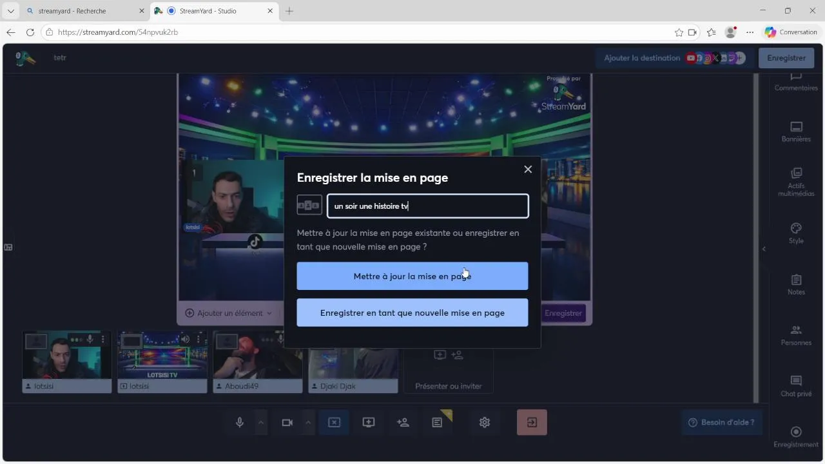Open the Enregistrement panel
This screenshot has width=825, height=464.
(x=796, y=437)
